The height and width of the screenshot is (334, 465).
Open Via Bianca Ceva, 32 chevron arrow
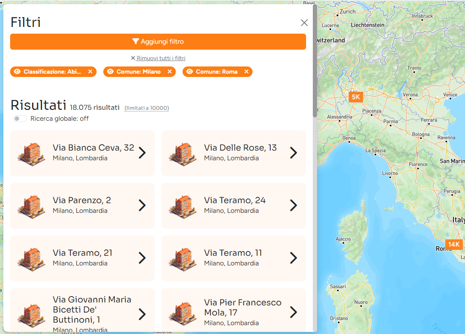click(x=142, y=153)
